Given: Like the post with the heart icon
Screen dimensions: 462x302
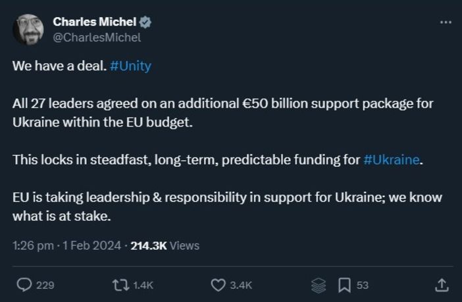Looking at the screenshot, I should coord(218,285).
